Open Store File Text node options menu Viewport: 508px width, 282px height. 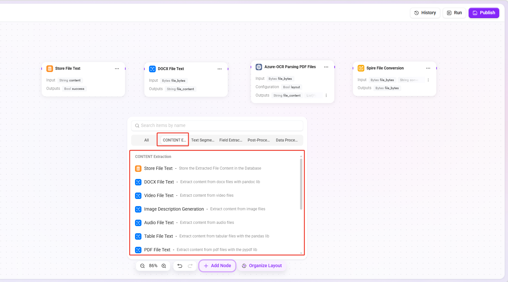pyautogui.click(x=117, y=68)
